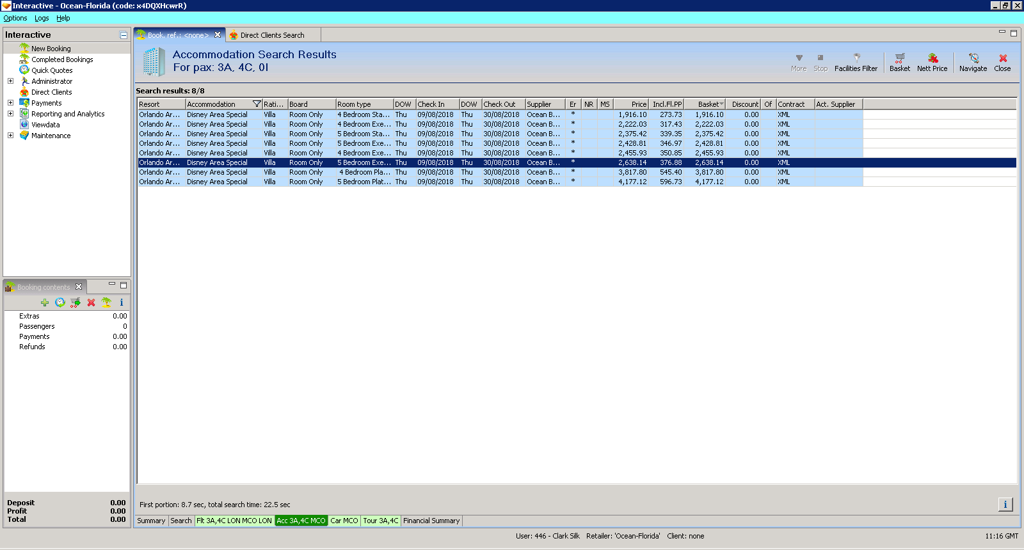The height and width of the screenshot is (550, 1024).
Task: Sort by the Supplier column header
Action: point(545,104)
